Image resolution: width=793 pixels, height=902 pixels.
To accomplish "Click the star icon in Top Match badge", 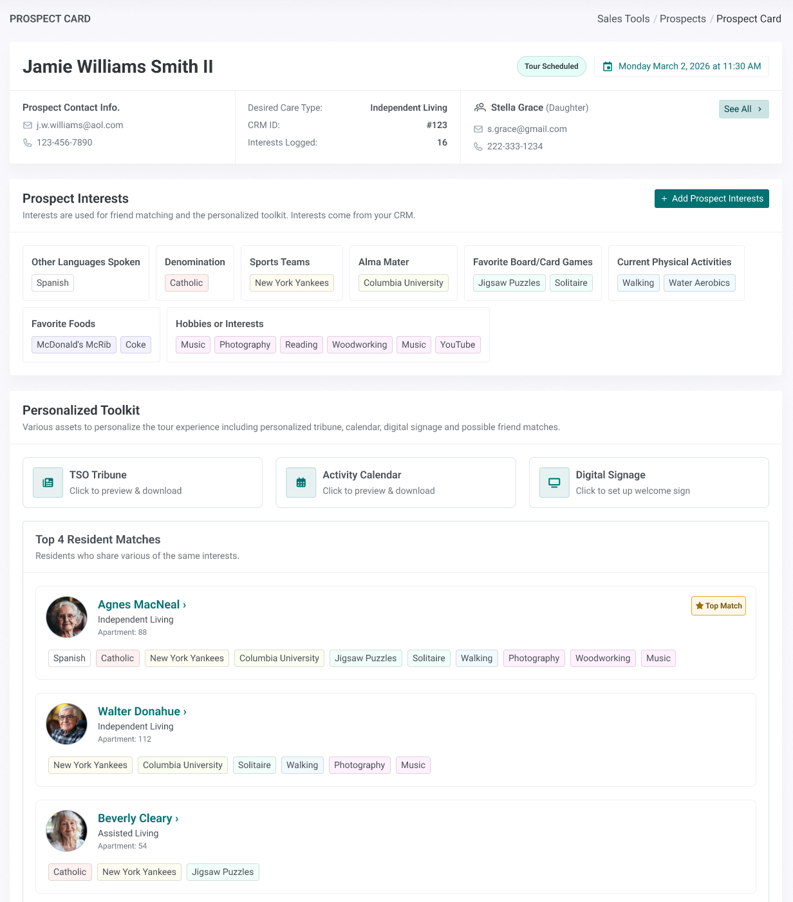I will tap(700, 606).
